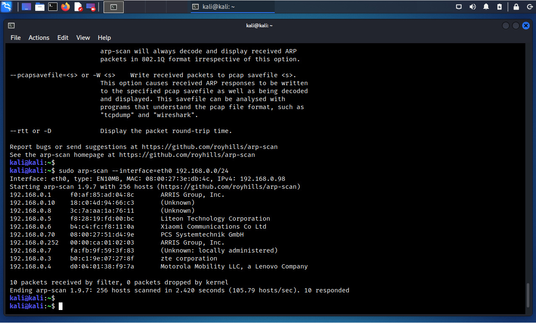Open the Kali dragon applications menu

(x=7, y=7)
